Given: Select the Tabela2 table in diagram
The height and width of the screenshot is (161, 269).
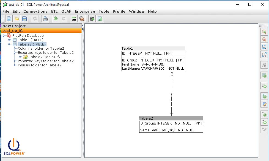Looking at the screenshot, I should [x=171, y=118].
